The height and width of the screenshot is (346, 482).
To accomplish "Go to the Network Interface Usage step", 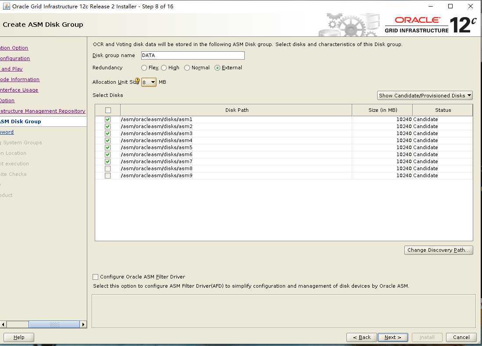I will (x=19, y=90).
